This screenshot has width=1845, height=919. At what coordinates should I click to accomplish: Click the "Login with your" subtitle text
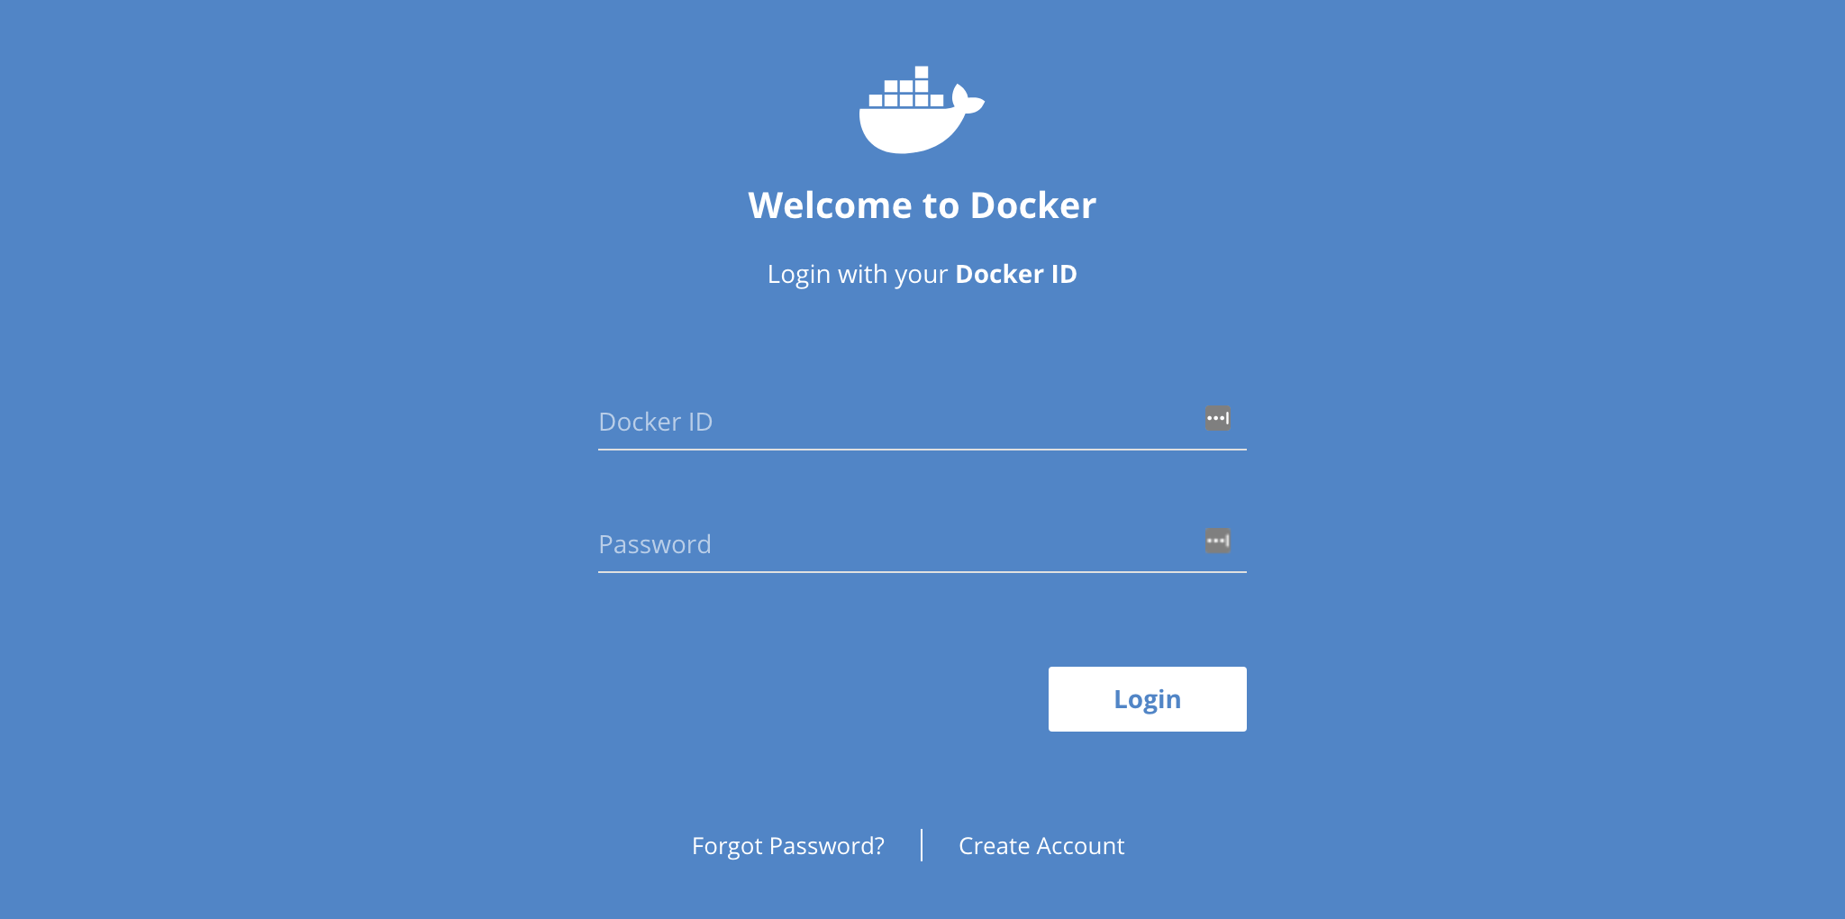coord(858,274)
